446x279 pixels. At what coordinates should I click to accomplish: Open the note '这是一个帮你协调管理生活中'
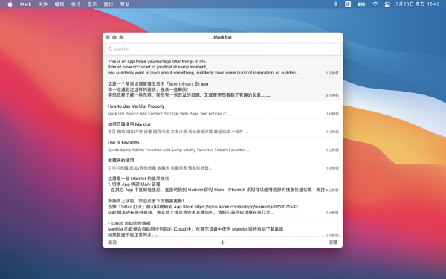coord(223,90)
